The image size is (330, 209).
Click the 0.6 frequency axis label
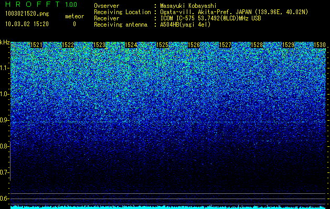coord(4,199)
